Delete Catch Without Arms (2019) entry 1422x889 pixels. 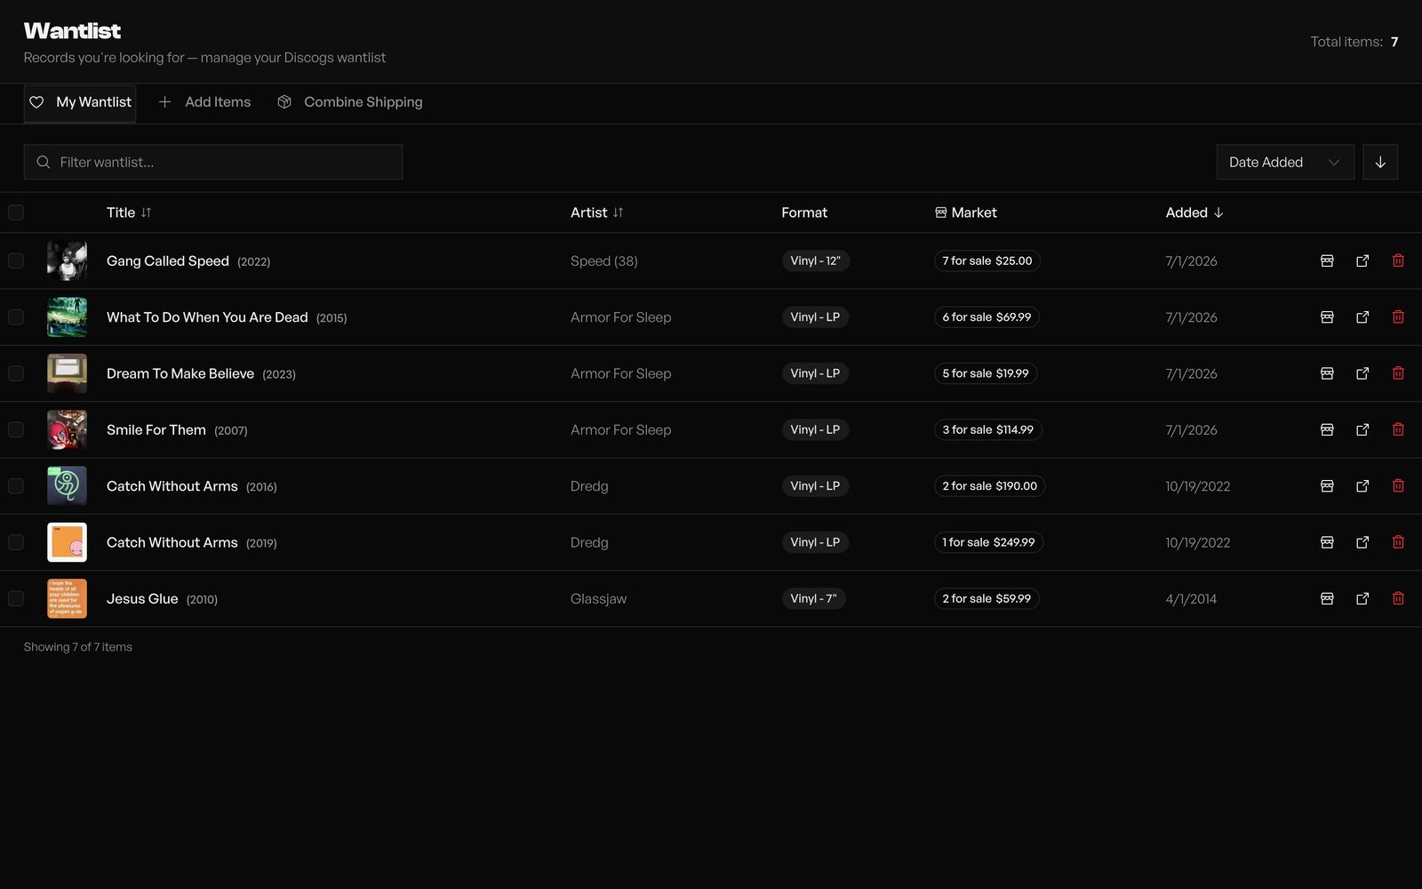point(1398,542)
